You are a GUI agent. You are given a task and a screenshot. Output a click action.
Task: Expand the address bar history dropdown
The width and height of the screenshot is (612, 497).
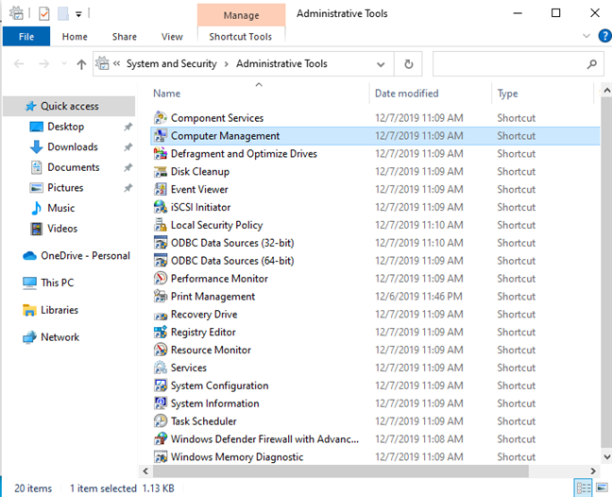(x=381, y=64)
